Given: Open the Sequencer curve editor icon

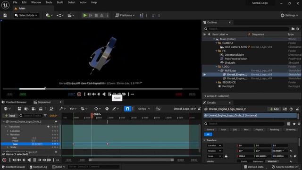Looking at the screenshot, I should [158, 109].
